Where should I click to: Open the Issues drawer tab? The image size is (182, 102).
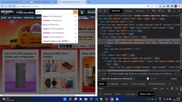pyautogui.click(x=118, y=94)
